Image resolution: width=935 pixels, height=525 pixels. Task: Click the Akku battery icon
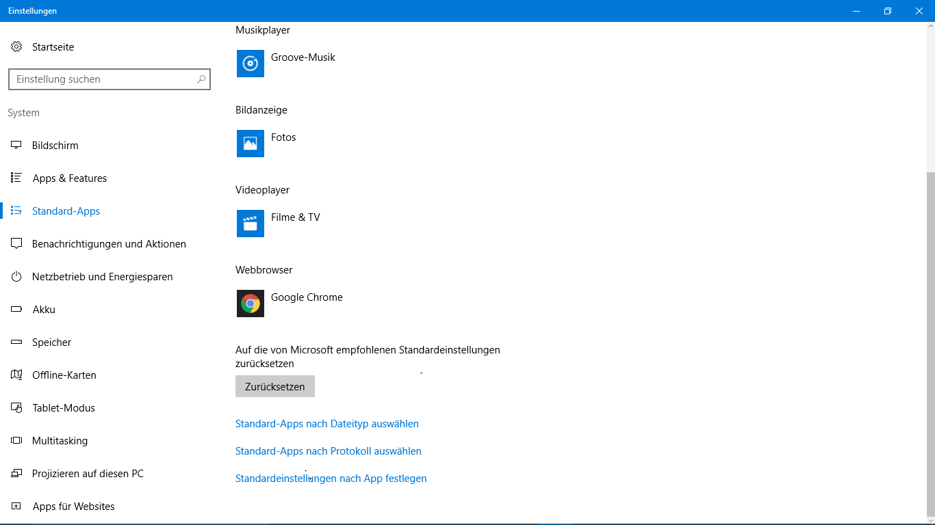tap(16, 310)
